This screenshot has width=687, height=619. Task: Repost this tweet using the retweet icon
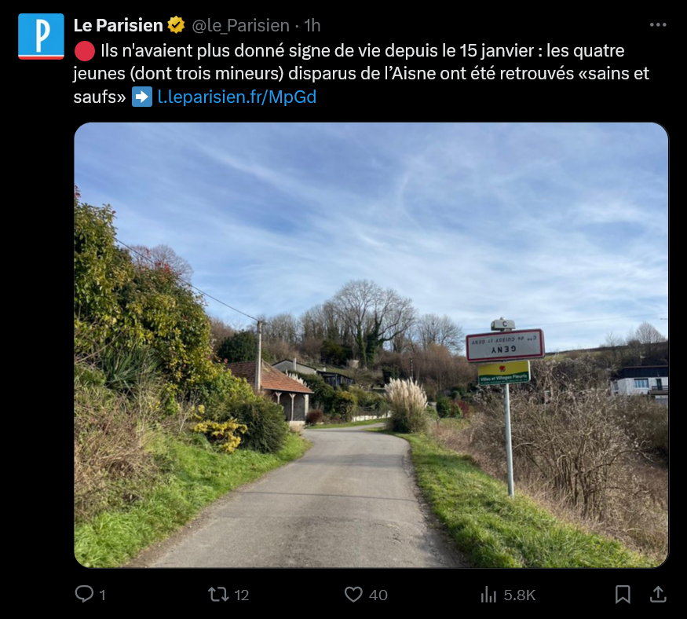tap(218, 595)
